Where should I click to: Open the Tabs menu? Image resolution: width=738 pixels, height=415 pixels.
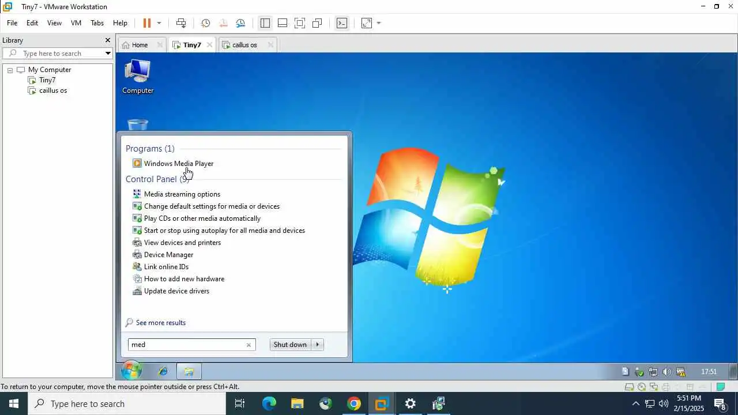[x=97, y=23]
